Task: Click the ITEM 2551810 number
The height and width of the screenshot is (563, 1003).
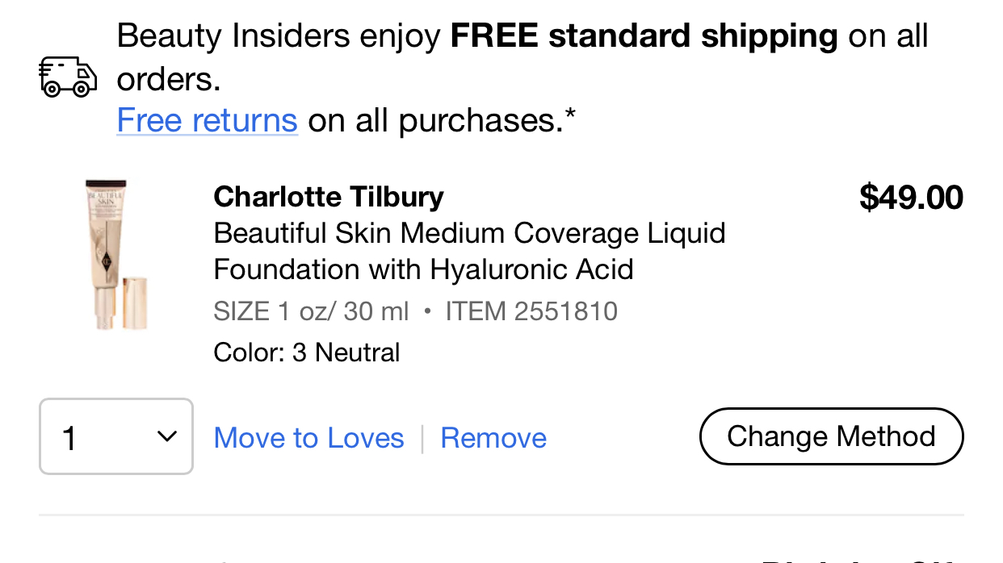Action: tap(531, 311)
